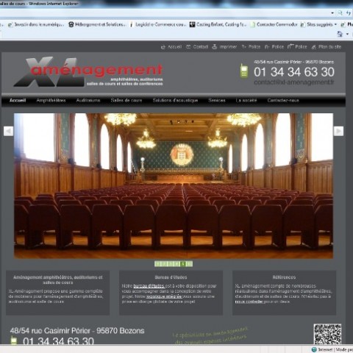Increase font size with A+ Police
Image resolution: width=353 pixels, height=353 pixels.
coord(251,46)
